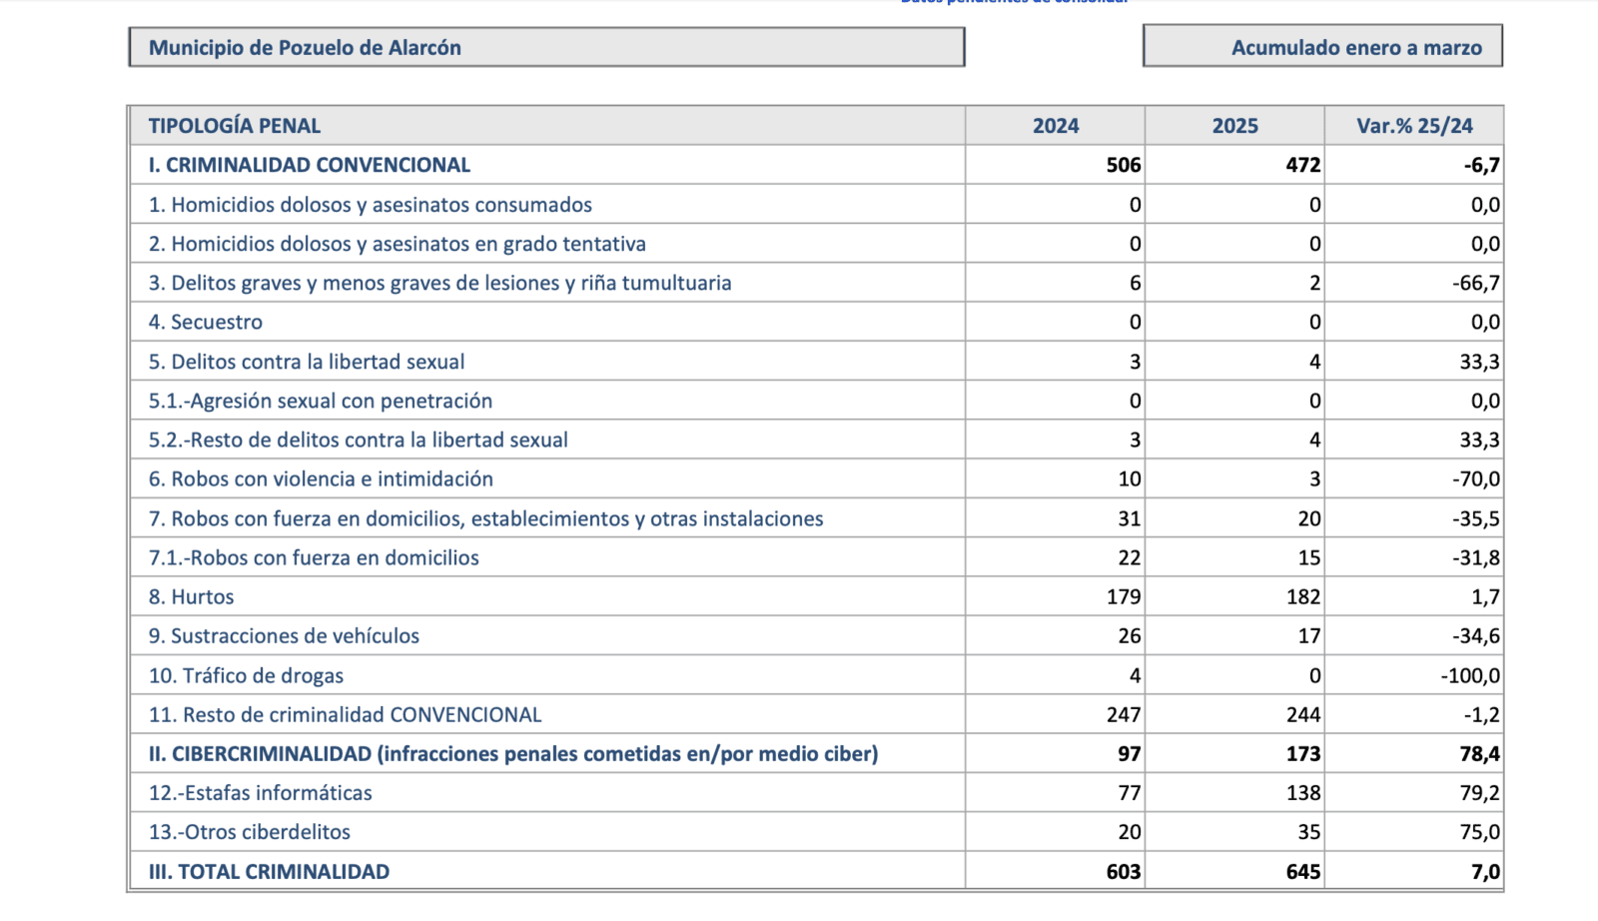
Task: Click the 247 value in row 11
Action: tap(1124, 714)
